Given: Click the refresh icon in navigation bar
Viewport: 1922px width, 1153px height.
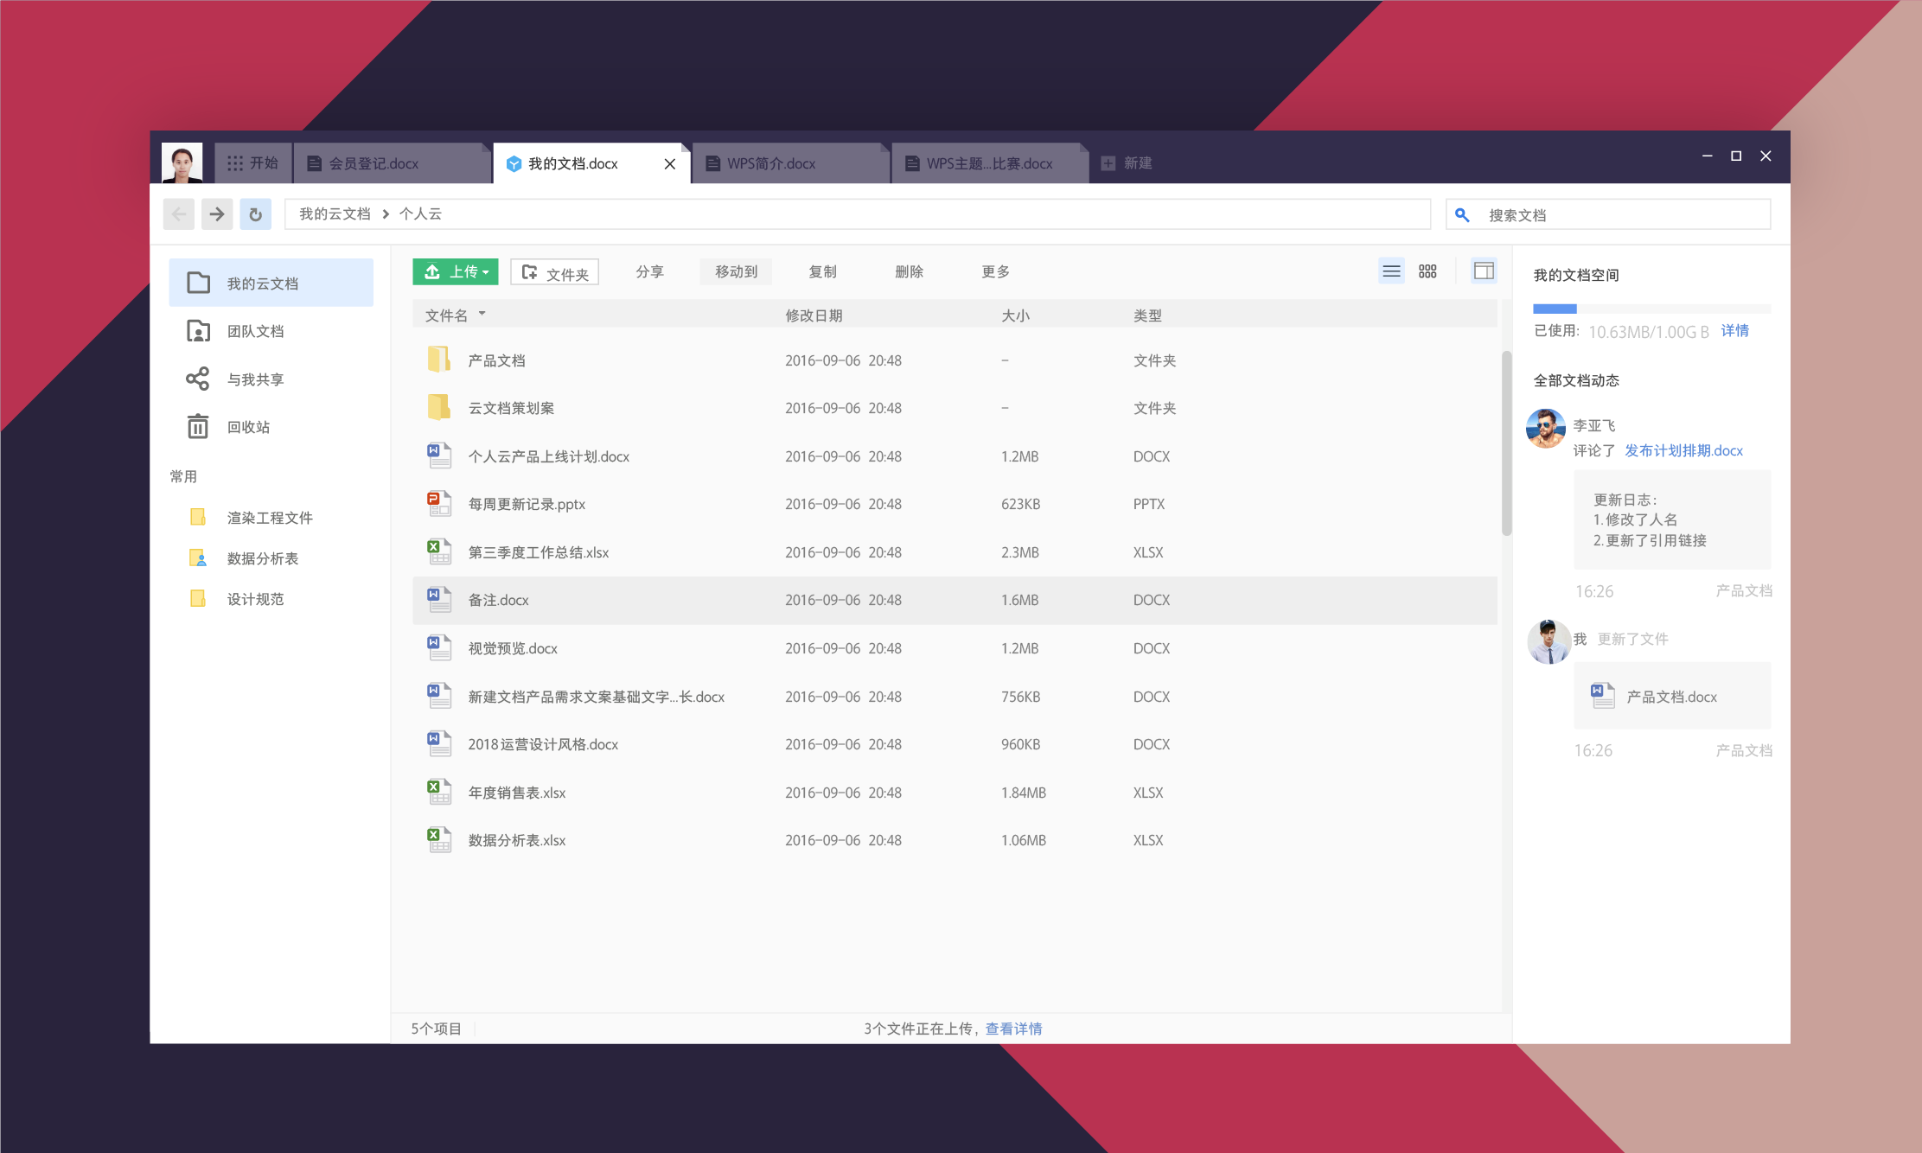Looking at the screenshot, I should 255,214.
